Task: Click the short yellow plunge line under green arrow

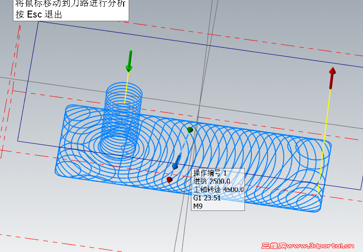Action: (127, 88)
